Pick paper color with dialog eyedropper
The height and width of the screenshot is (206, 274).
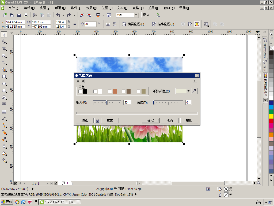195,91
